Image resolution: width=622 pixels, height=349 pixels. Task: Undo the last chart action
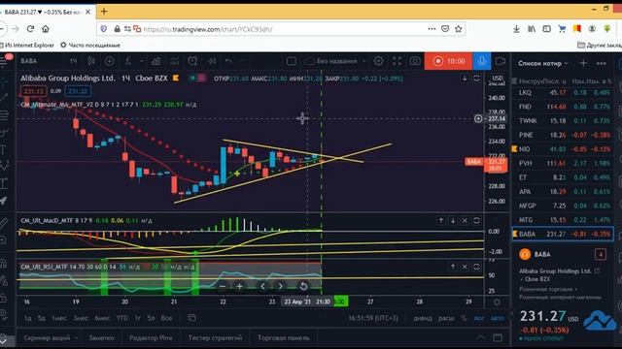click(228, 61)
